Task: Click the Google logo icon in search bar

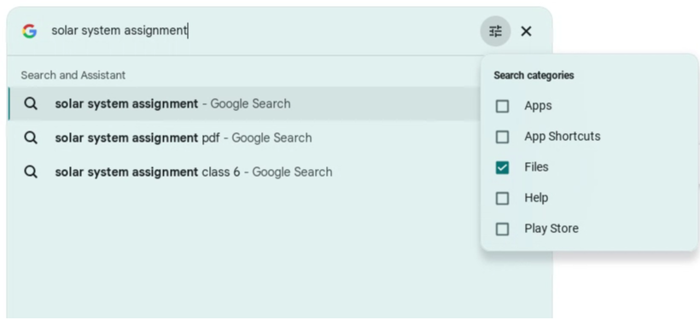Action: click(30, 32)
